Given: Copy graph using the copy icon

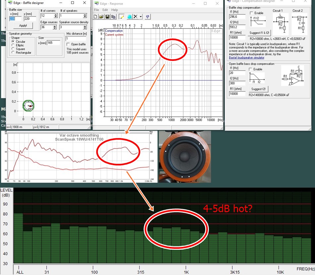Looking at the screenshot, I should (x=113, y=17).
